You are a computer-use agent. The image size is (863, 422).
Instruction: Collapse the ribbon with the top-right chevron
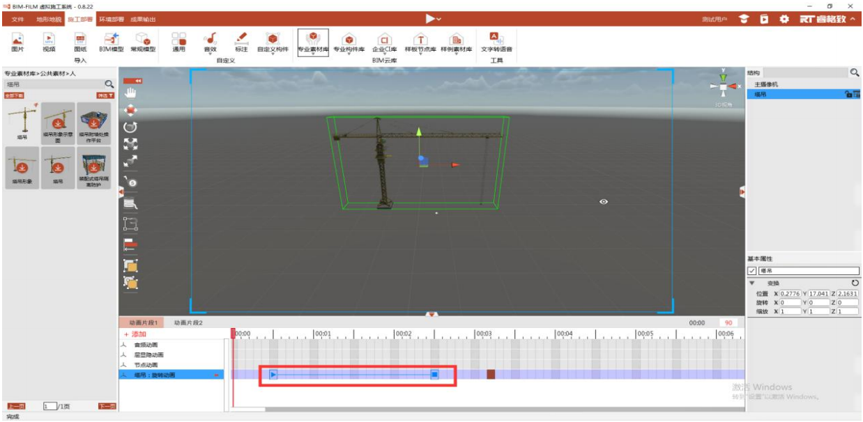tap(853, 19)
